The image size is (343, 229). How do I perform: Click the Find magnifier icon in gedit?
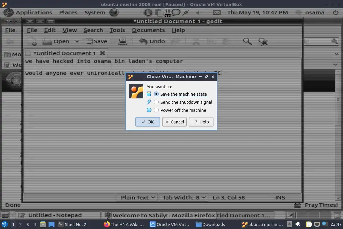pos(247,41)
